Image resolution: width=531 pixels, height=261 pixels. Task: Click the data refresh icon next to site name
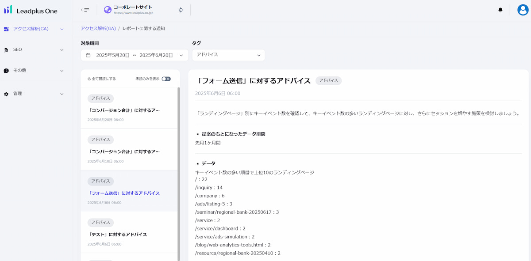[180, 9]
